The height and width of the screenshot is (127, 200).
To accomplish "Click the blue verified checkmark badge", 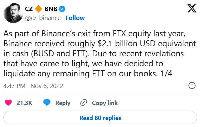I will pyautogui.click(x=62, y=9).
